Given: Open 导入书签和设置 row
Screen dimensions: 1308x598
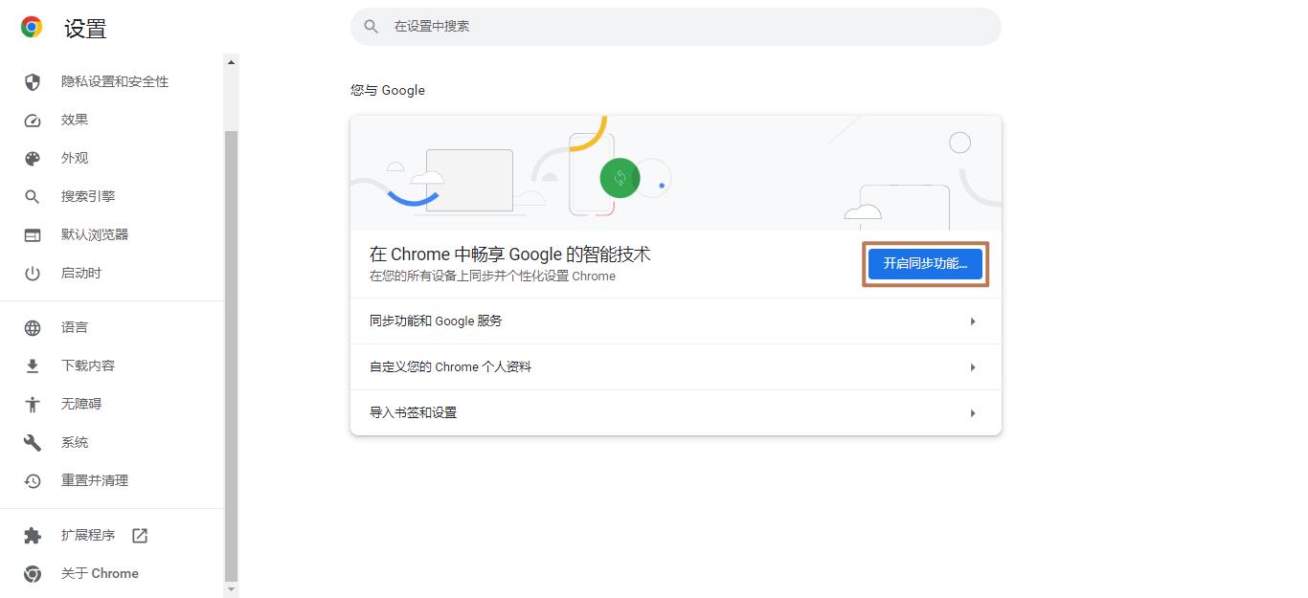Looking at the screenshot, I should click(x=676, y=413).
